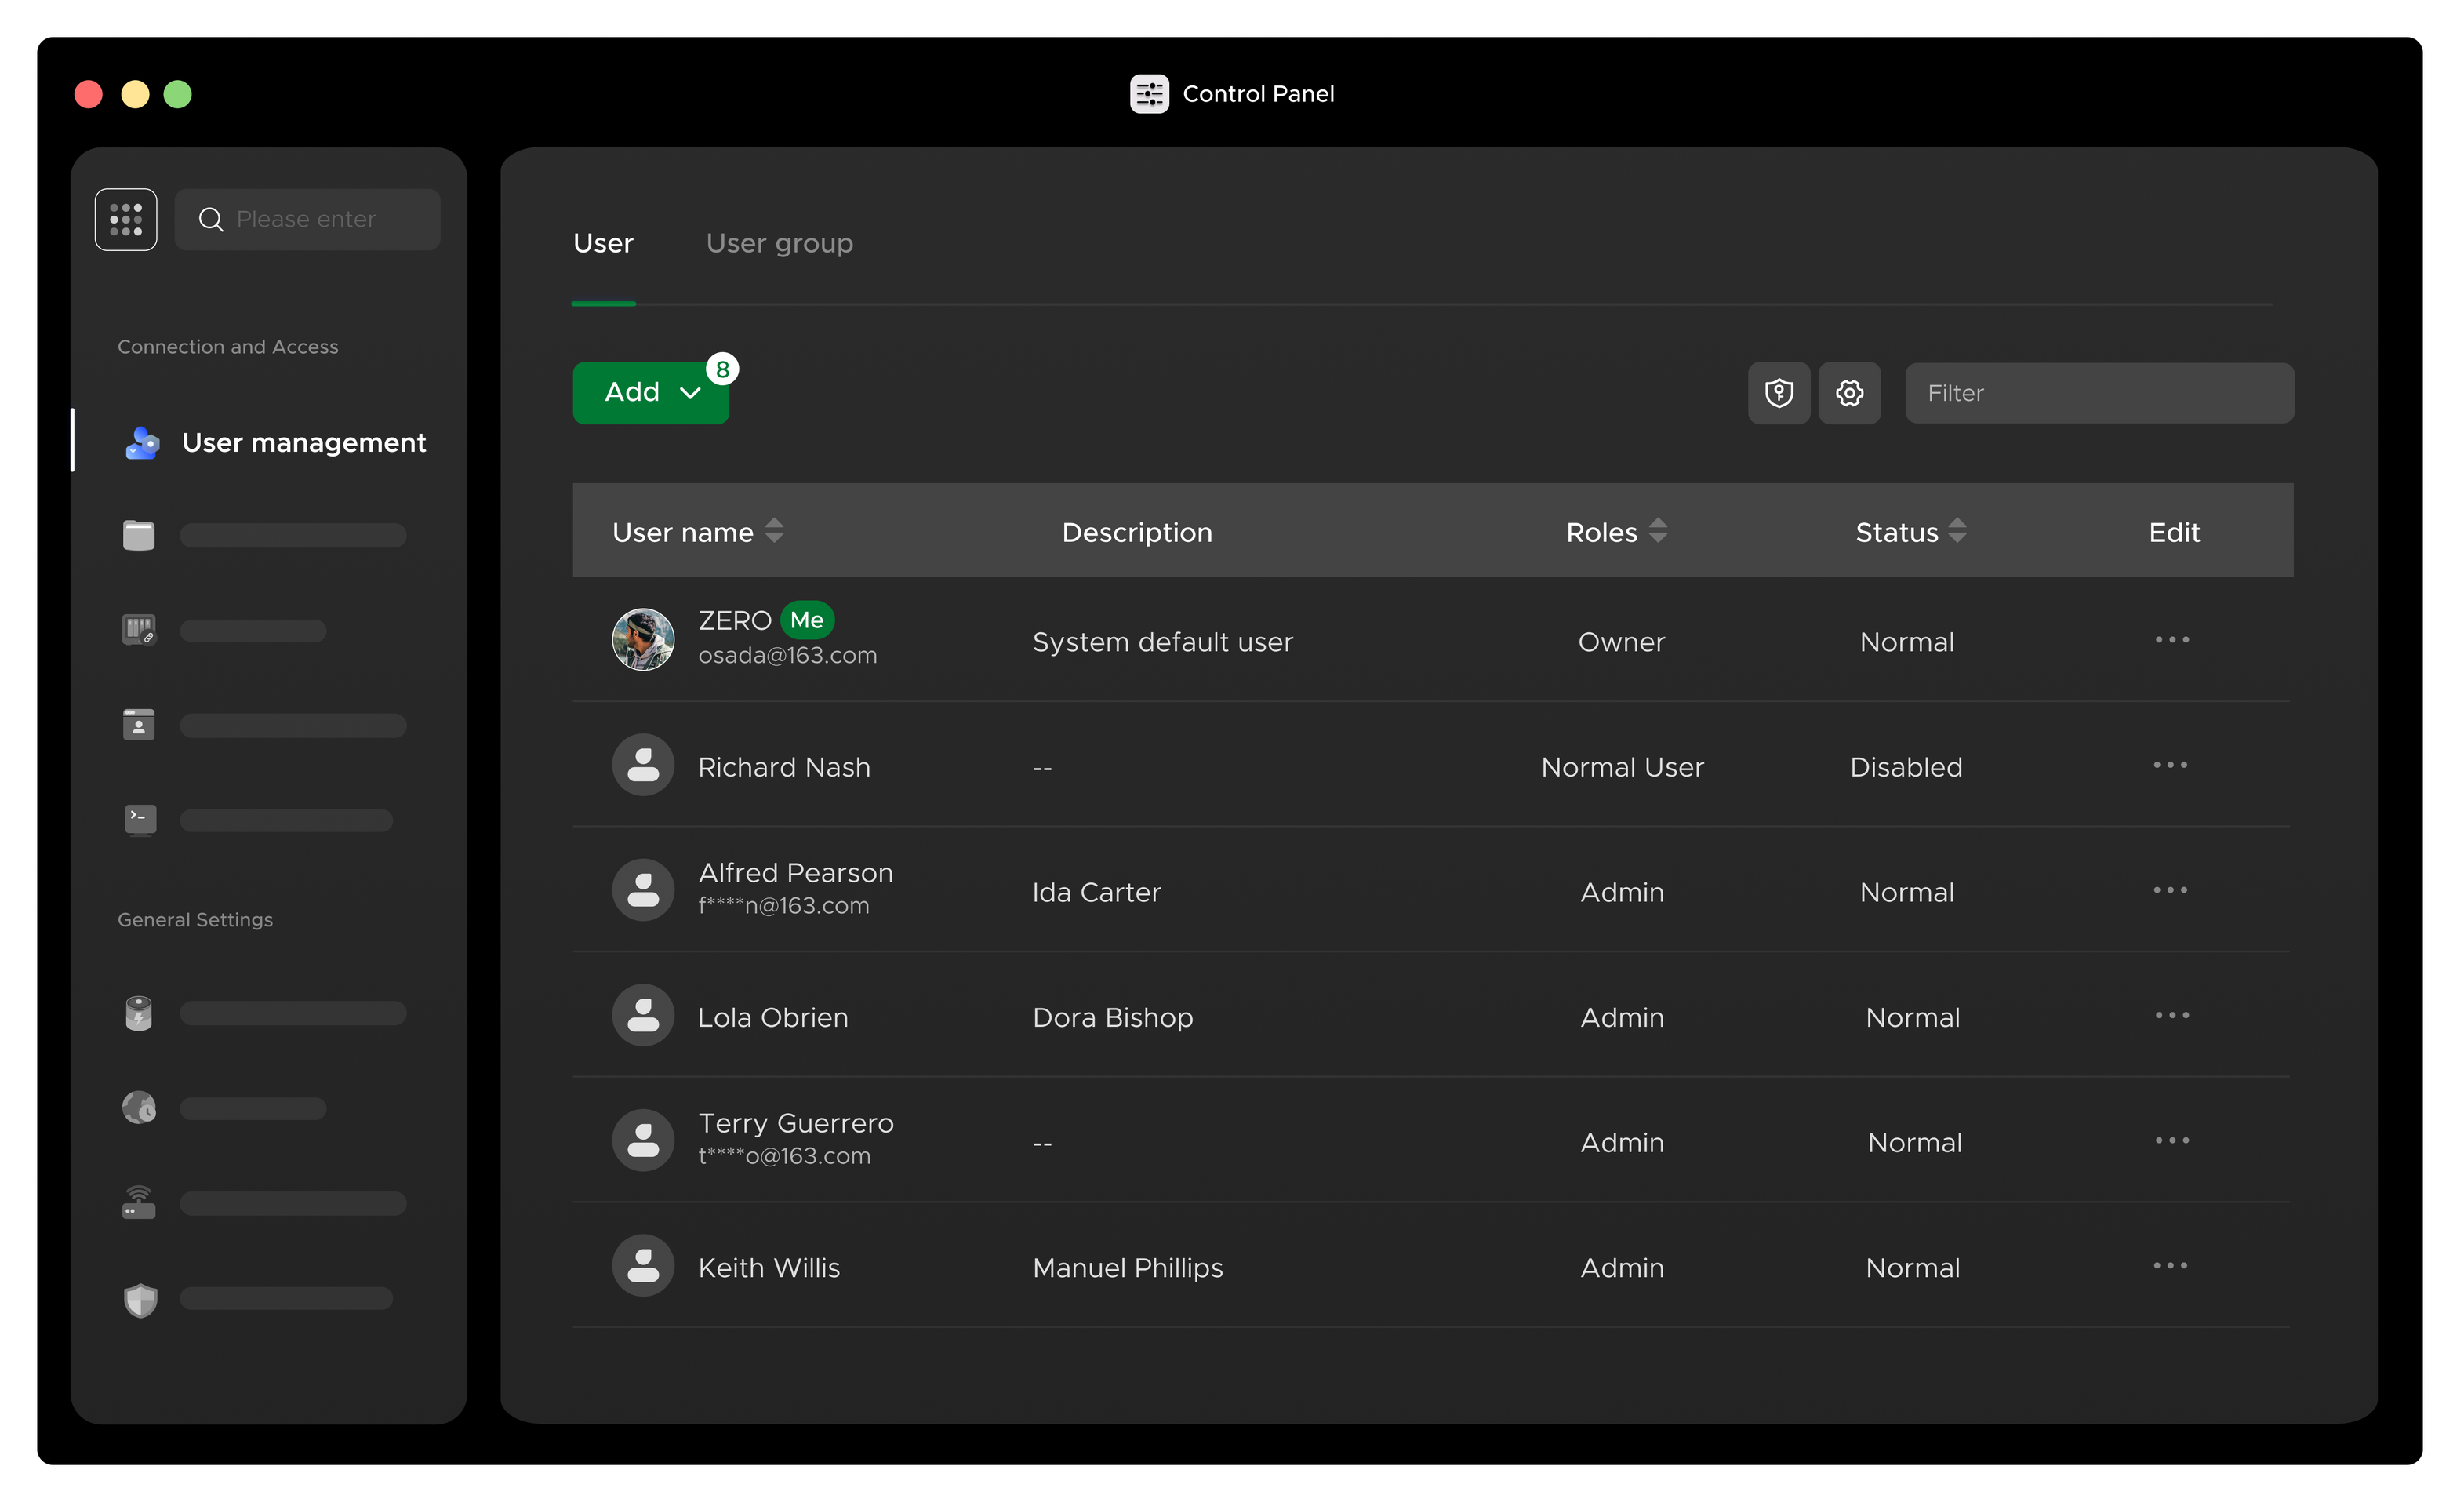Open the three-dot menu for Keith Willis
The height and width of the screenshot is (1506, 2464).
point(2170,1266)
